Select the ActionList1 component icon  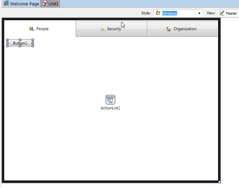pos(110,100)
